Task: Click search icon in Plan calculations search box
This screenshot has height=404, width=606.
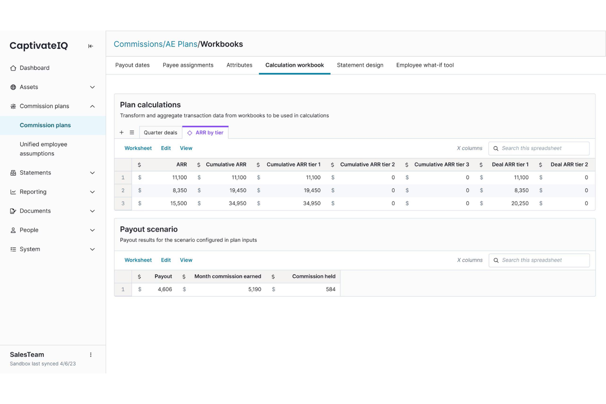Action: (496, 149)
